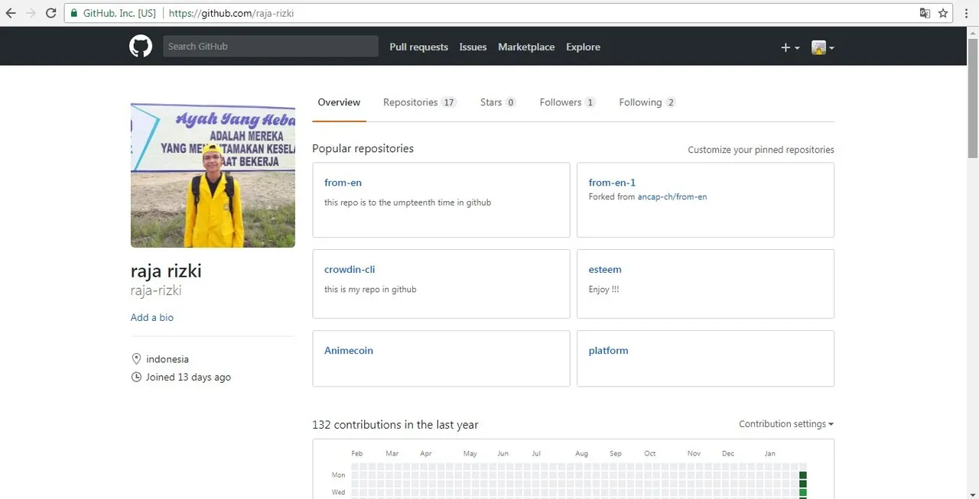
Task: Open the platform repository
Action: (608, 351)
